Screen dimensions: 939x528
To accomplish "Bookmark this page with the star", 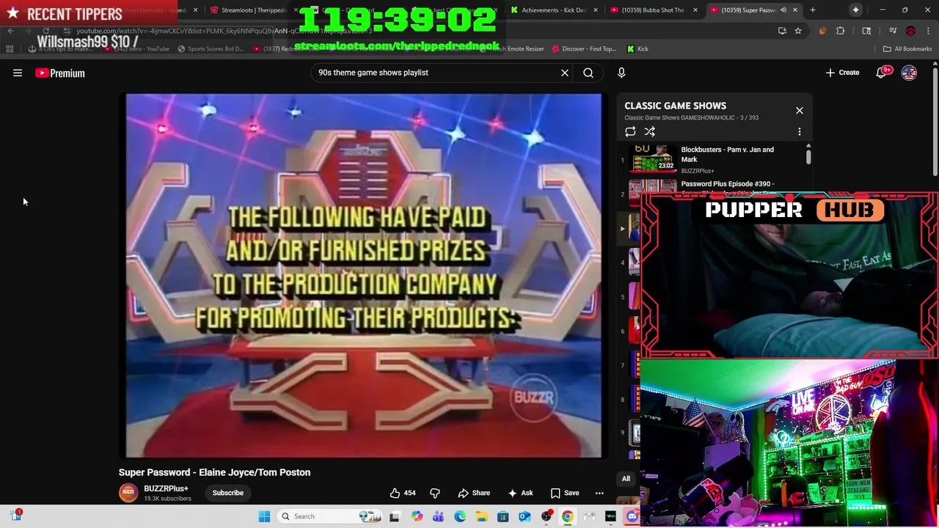I will point(798,31).
